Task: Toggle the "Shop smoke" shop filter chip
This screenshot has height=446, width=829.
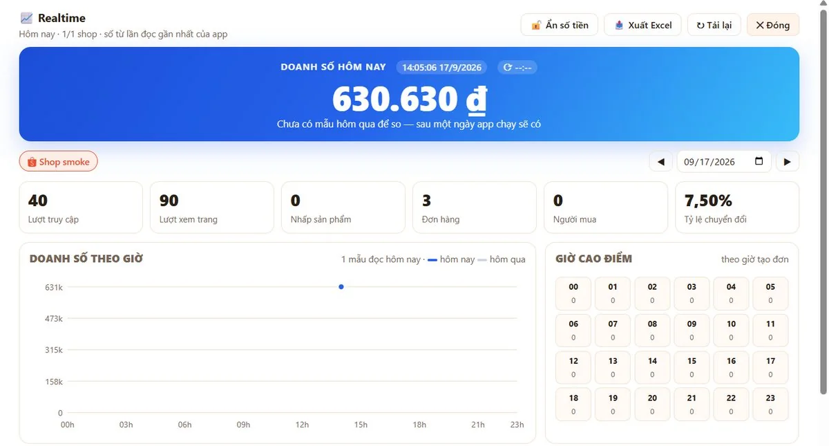Action: (59, 162)
